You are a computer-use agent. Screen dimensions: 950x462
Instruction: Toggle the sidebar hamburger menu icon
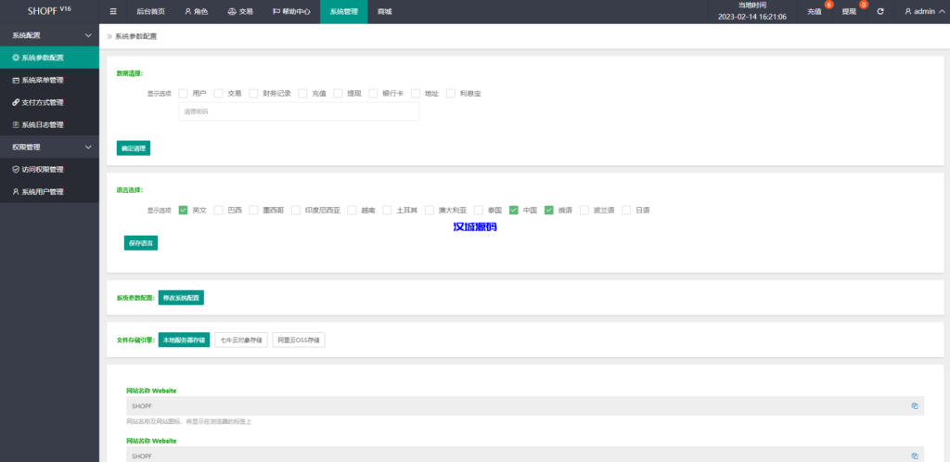click(x=113, y=12)
